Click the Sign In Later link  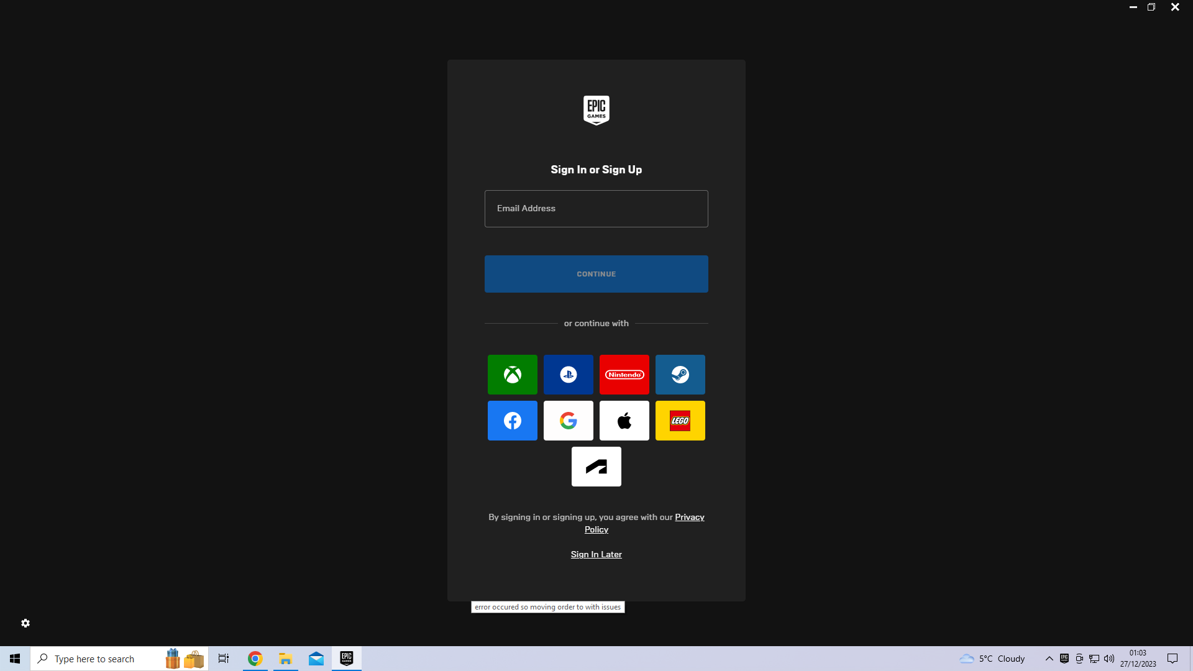point(596,554)
